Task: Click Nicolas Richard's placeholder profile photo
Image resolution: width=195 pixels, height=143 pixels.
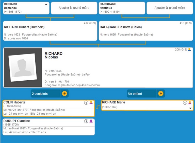Action: coord(23,67)
